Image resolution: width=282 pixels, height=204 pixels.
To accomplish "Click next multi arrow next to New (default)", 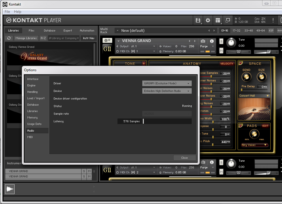I will click(214, 31).
